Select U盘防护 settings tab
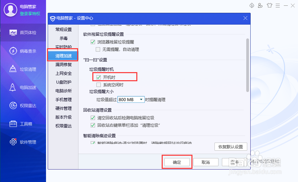 (64, 82)
